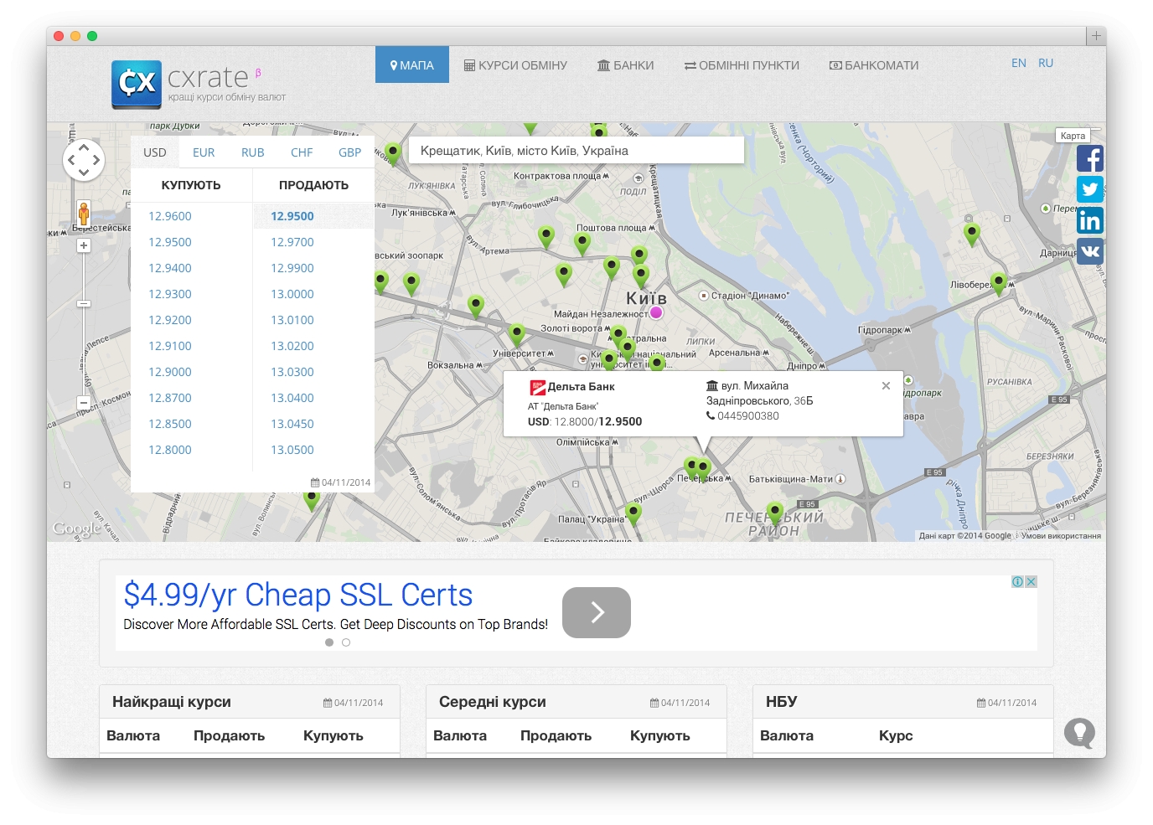Select the GBP currency tab
This screenshot has height=825, width=1153.
point(349,152)
